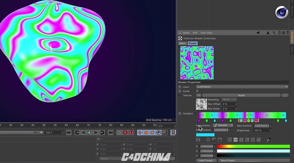Adjust the S saturation slider

pos(253,151)
